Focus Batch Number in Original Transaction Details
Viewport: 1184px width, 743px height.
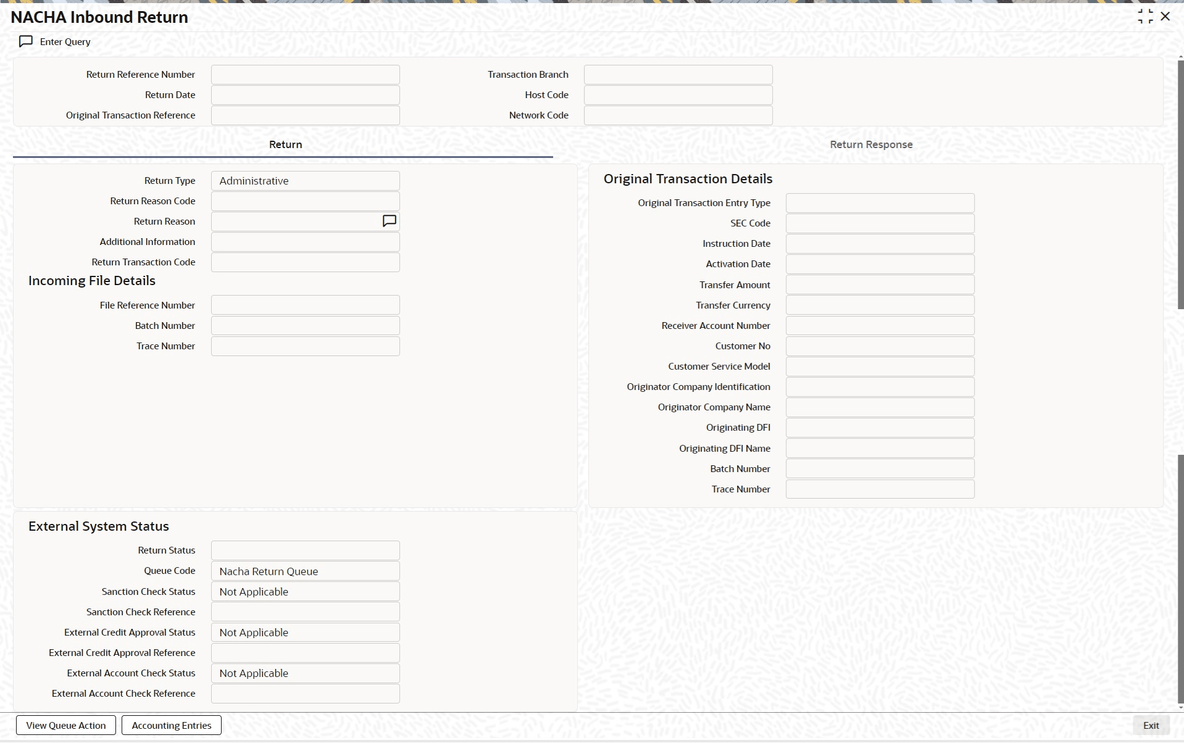click(880, 468)
